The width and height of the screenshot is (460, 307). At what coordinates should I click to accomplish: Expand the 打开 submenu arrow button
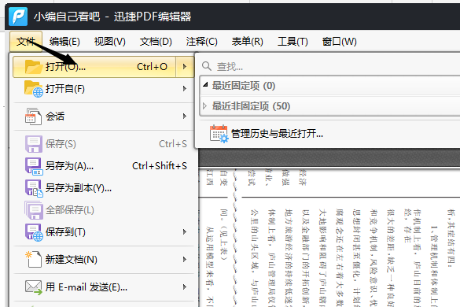pyautogui.click(x=185, y=67)
